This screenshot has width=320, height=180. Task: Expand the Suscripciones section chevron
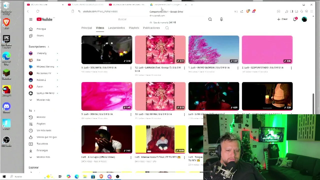pyautogui.click(x=48, y=47)
